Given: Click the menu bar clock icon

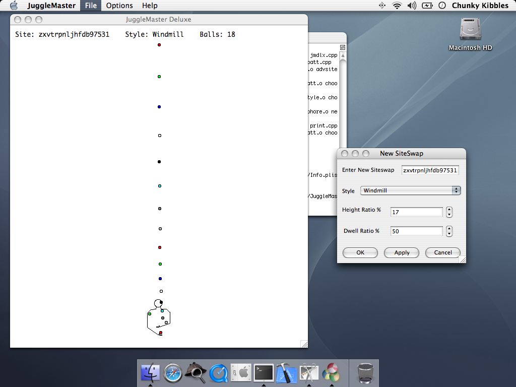Looking at the screenshot, I should click(x=442, y=5).
